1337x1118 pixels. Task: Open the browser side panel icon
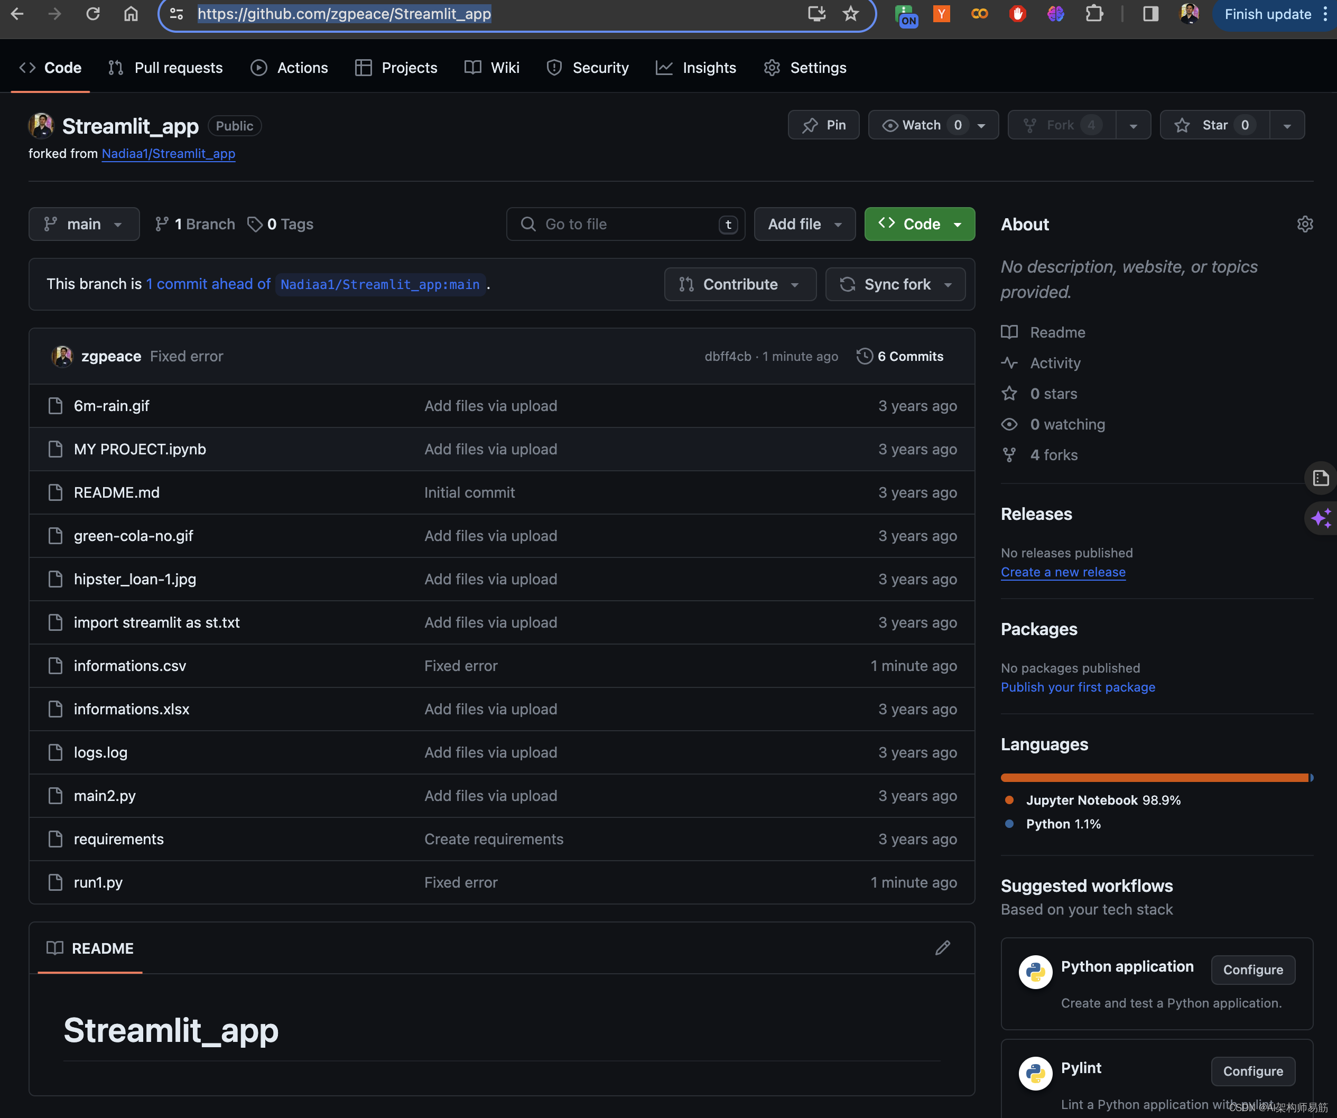click(1150, 13)
